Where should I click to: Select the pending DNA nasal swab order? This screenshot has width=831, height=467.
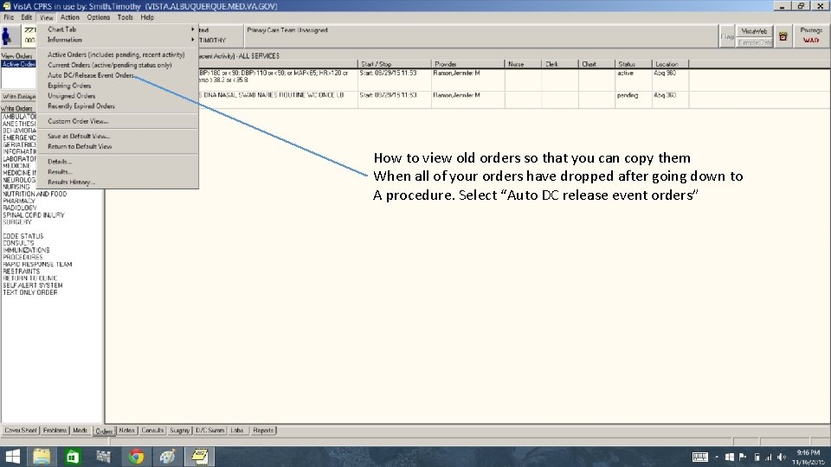444,99
